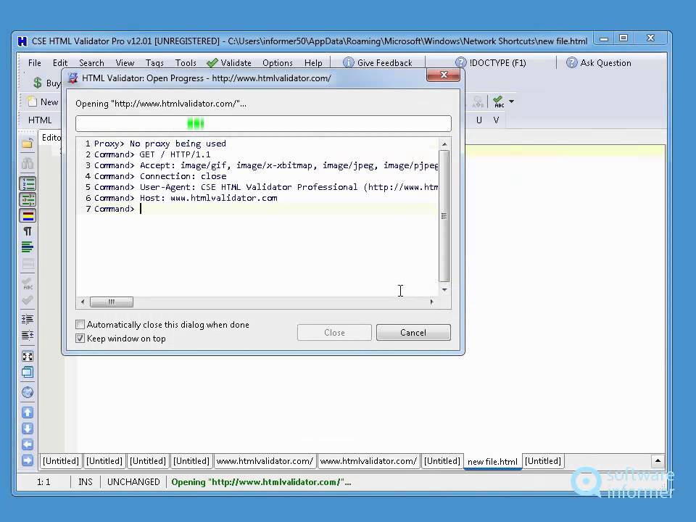Viewport: 696px width, 522px height.
Task: Close the Open Progress dialog with X
Action: (x=444, y=75)
